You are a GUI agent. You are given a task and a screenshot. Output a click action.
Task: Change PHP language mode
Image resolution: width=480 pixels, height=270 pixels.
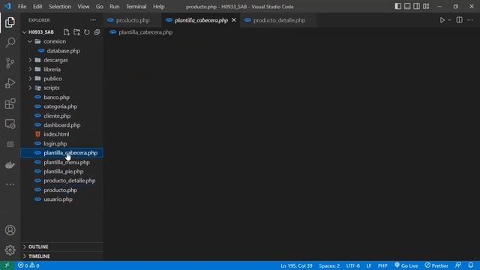click(x=382, y=265)
